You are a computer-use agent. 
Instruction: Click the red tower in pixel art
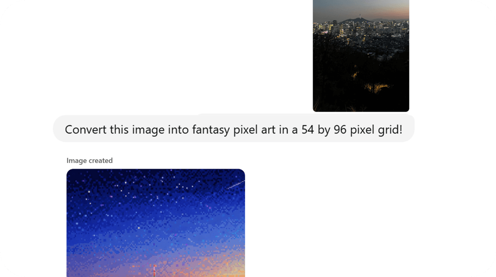pyautogui.click(x=154, y=270)
